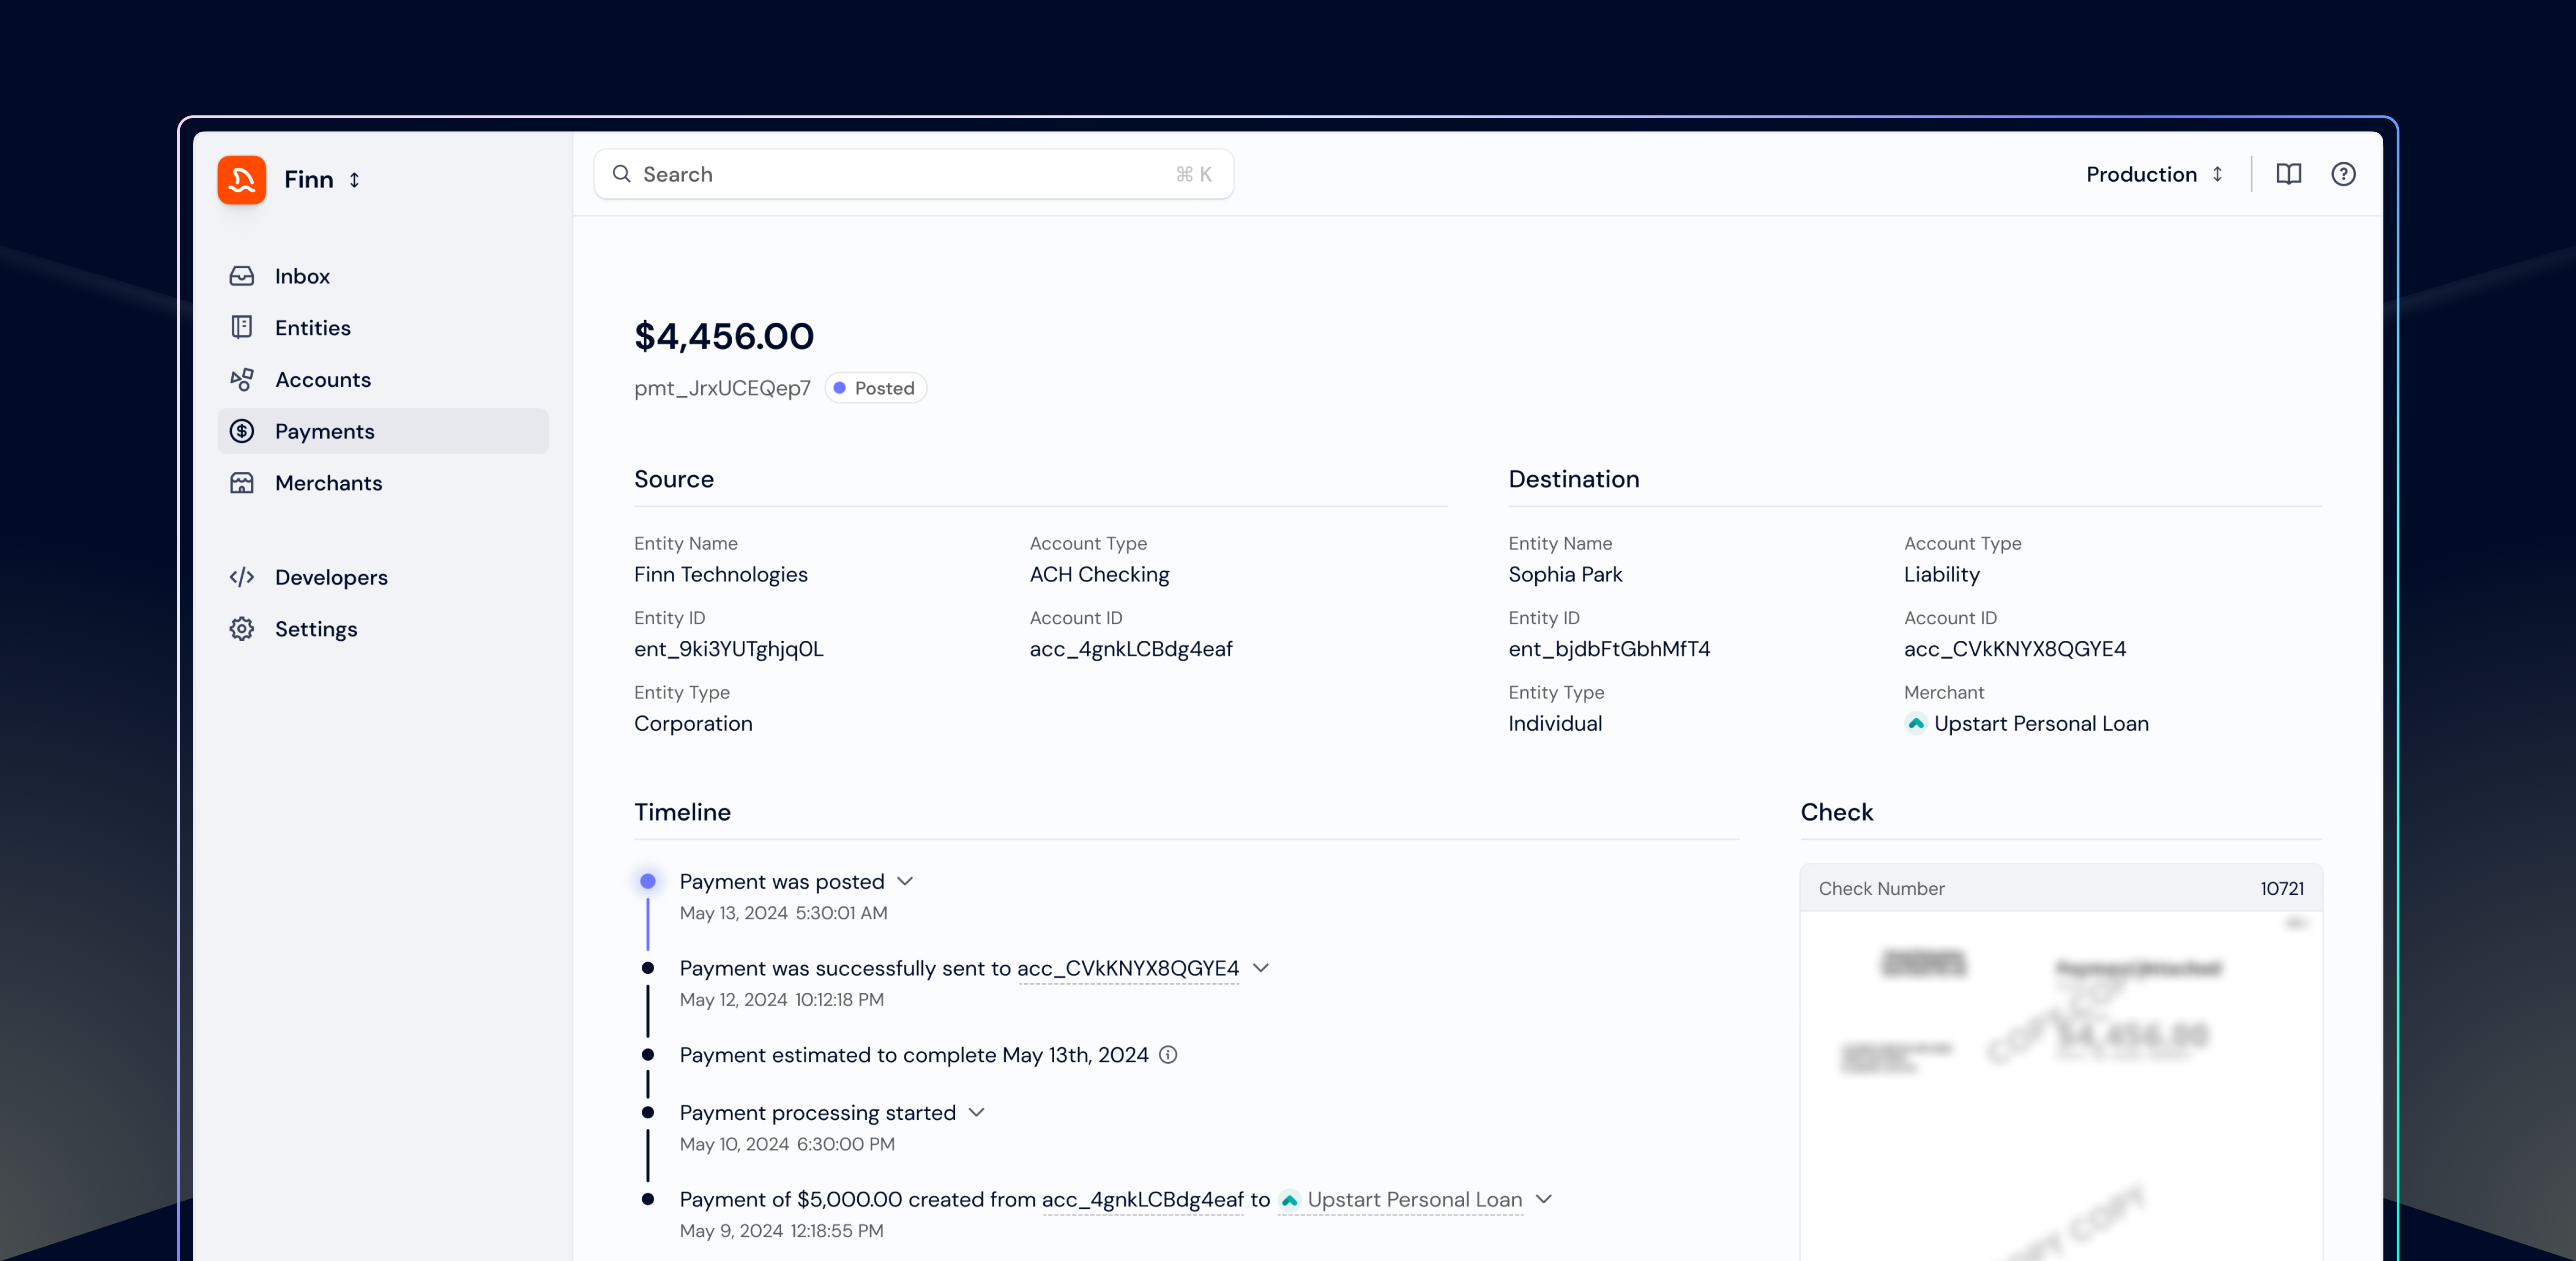This screenshot has width=2576, height=1261.
Task: Click Upstart logo icon in timeline
Action: [x=1289, y=1200]
